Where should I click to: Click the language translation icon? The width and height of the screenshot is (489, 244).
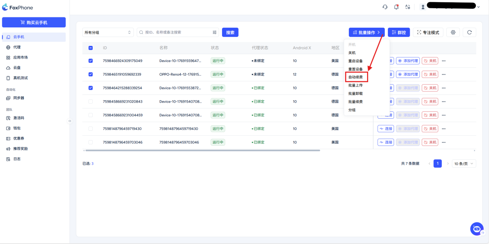pos(407,7)
